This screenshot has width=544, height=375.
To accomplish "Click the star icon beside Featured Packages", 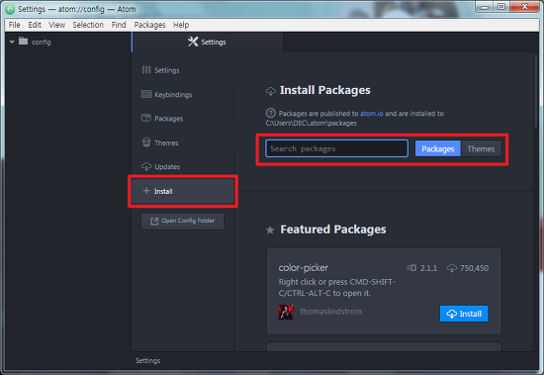I will tap(270, 230).
